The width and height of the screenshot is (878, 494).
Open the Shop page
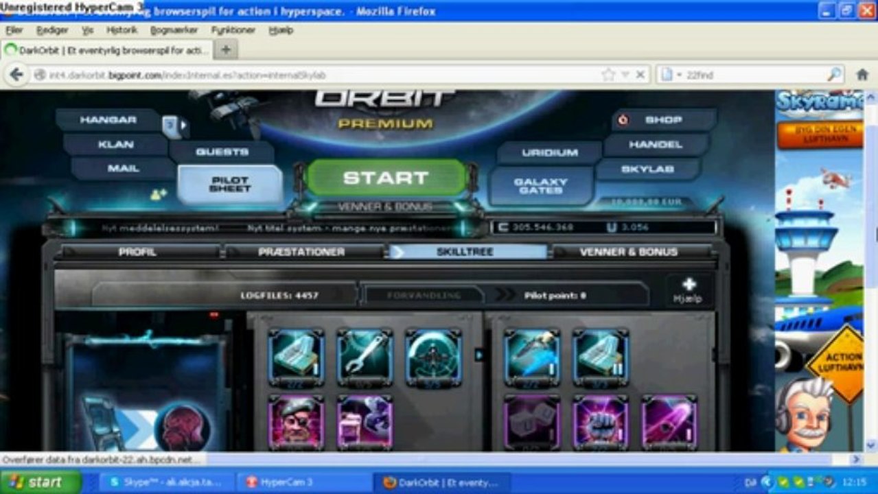coord(664,119)
